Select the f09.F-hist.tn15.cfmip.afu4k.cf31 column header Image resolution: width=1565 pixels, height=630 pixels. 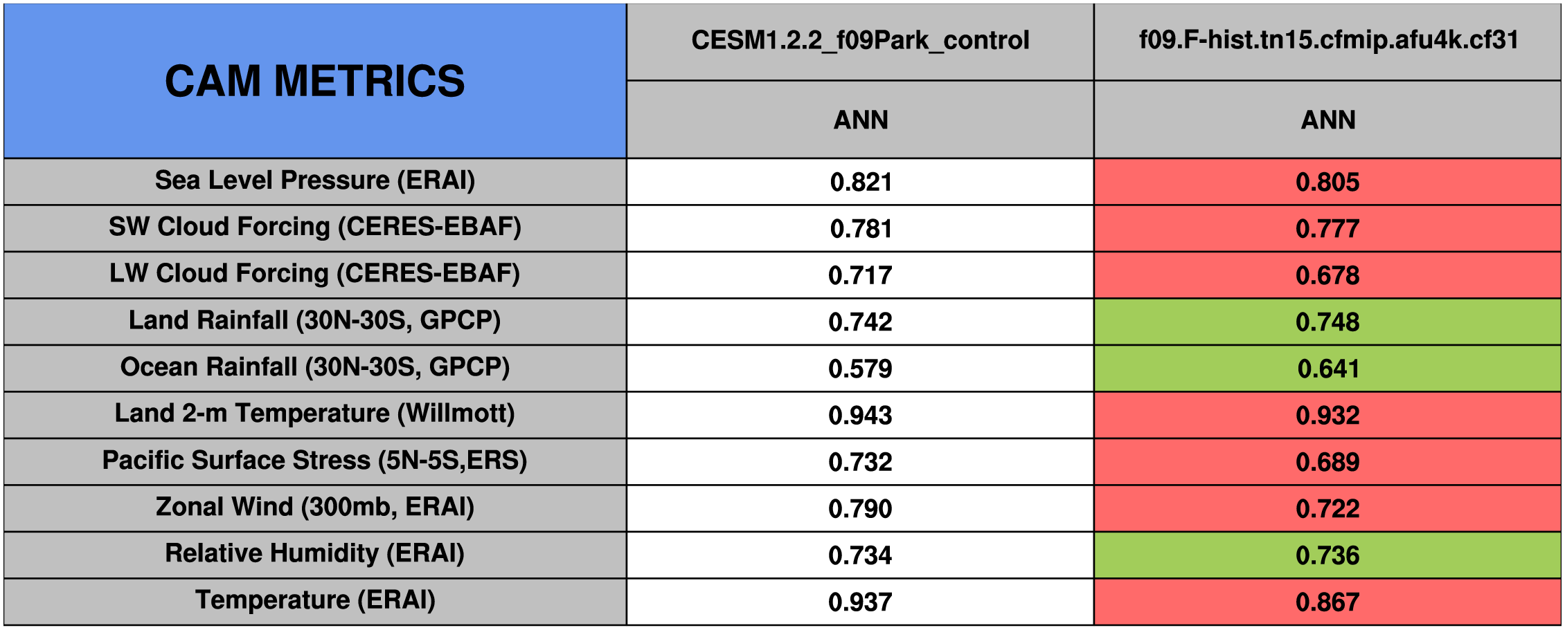[1327, 41]
